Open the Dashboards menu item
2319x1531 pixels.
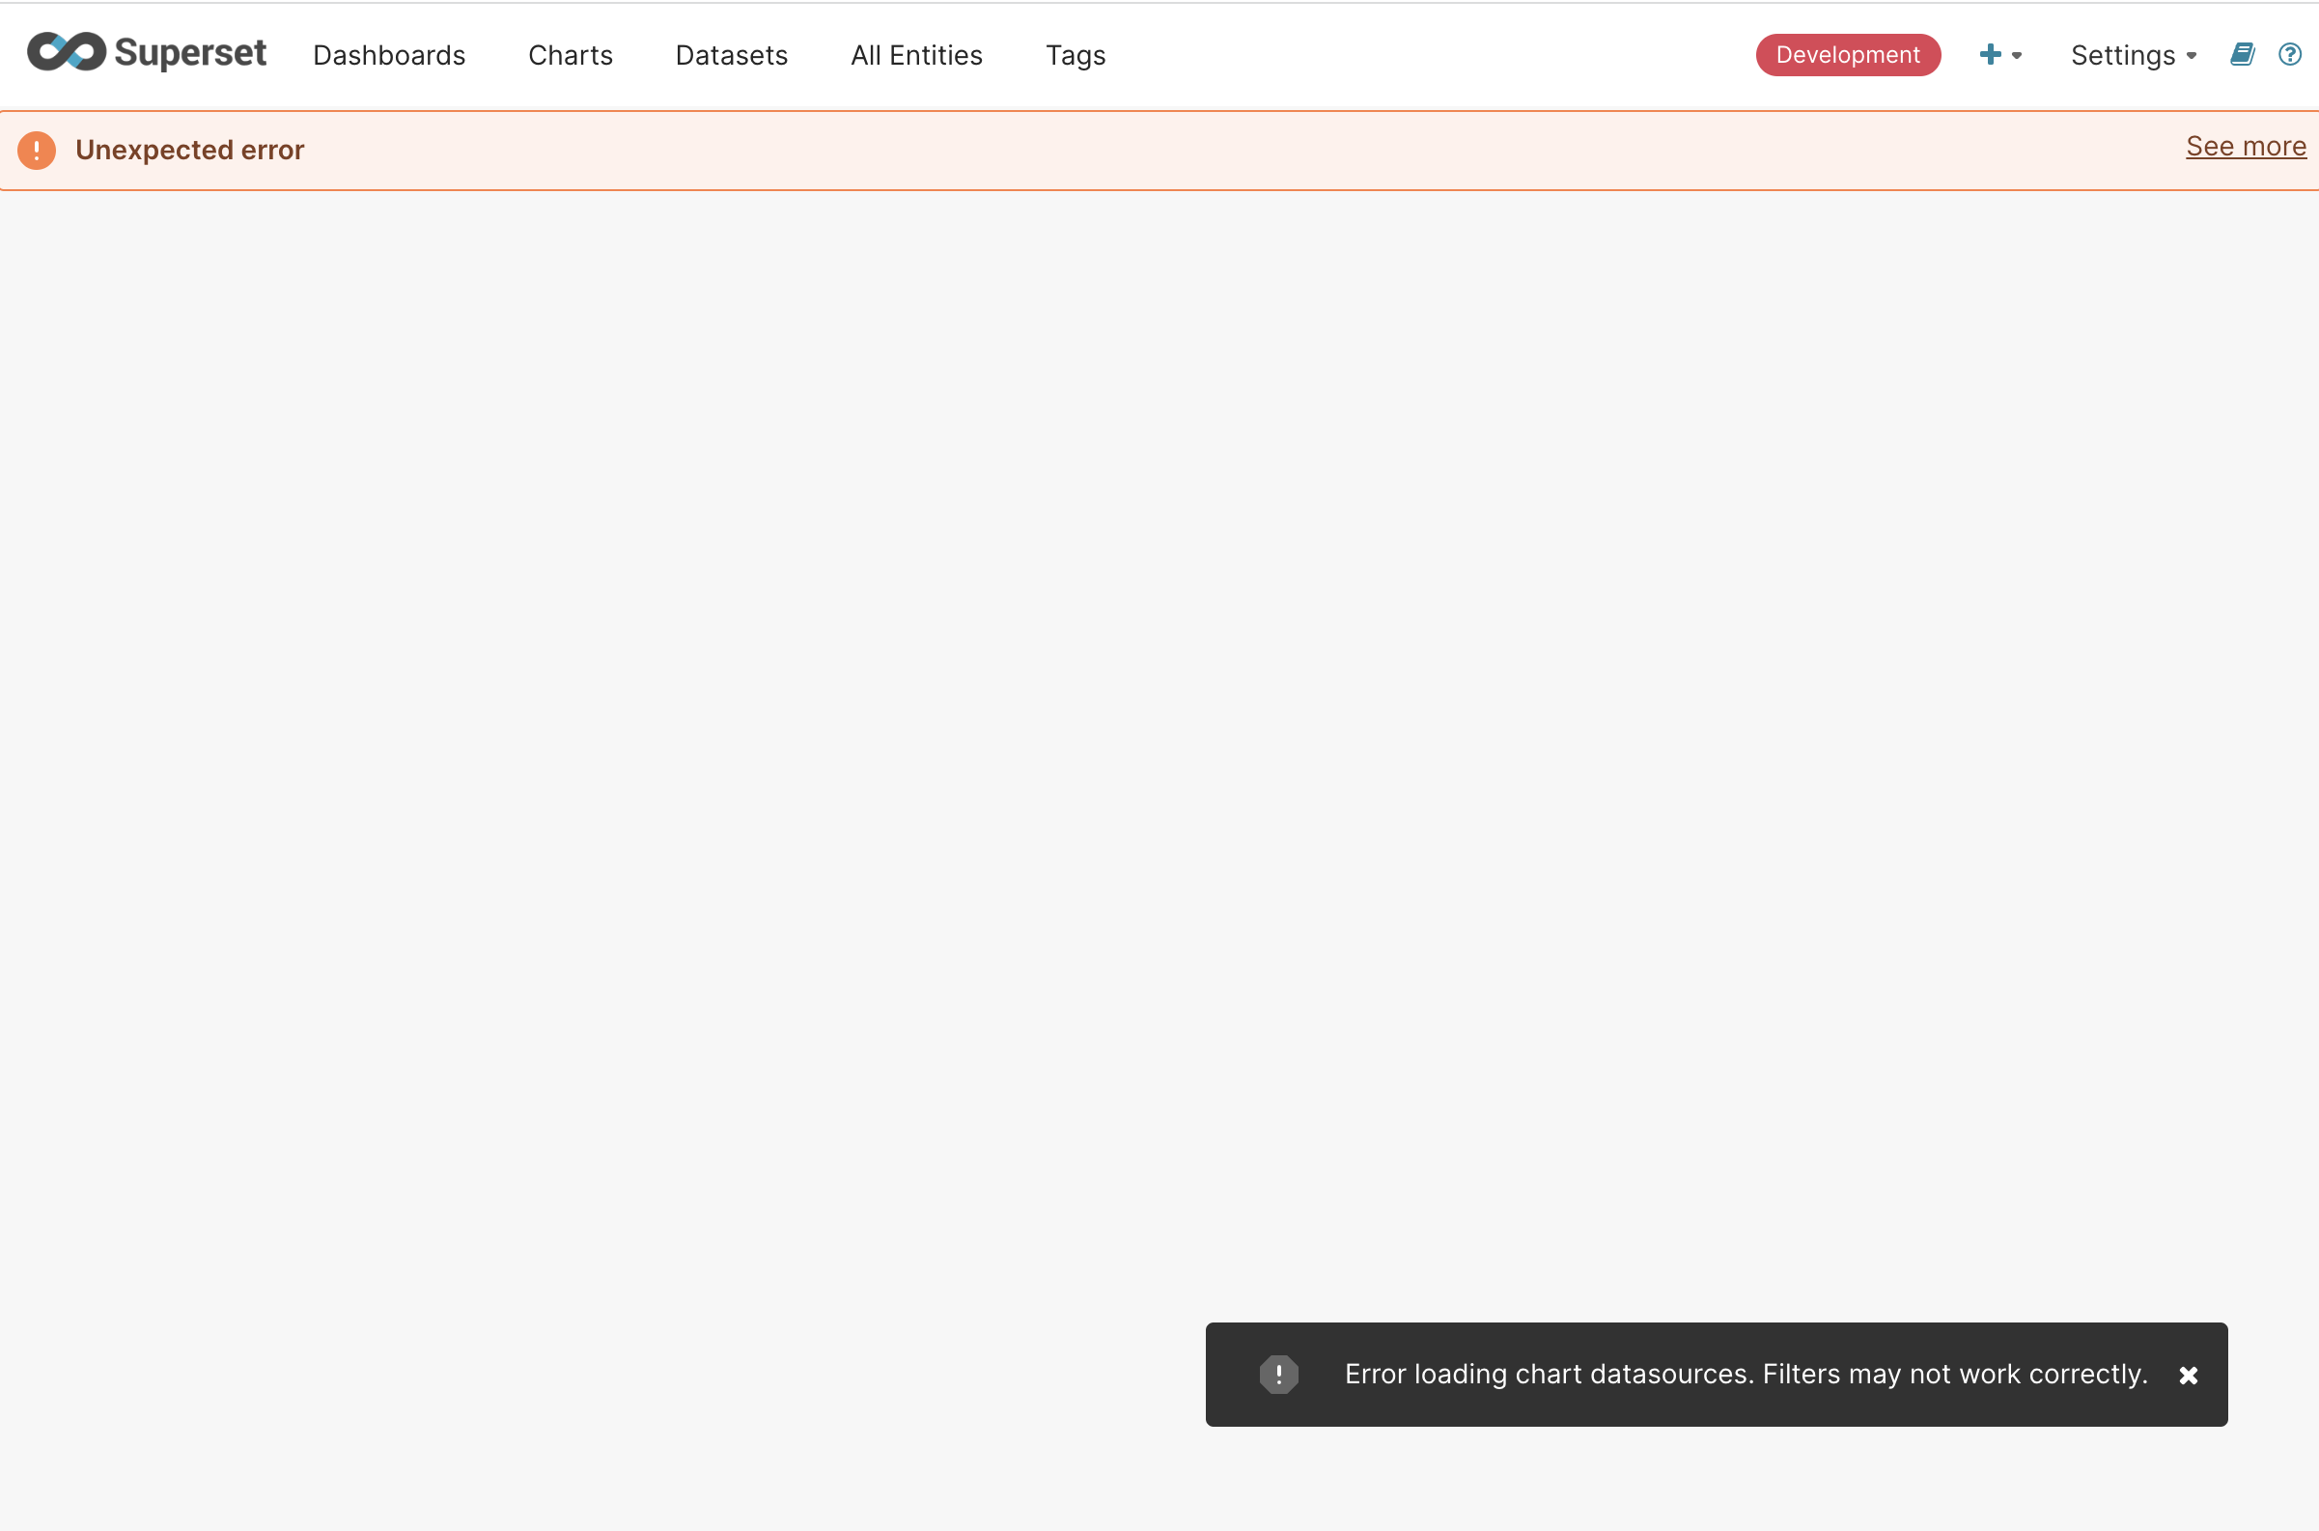coord(389,56)
